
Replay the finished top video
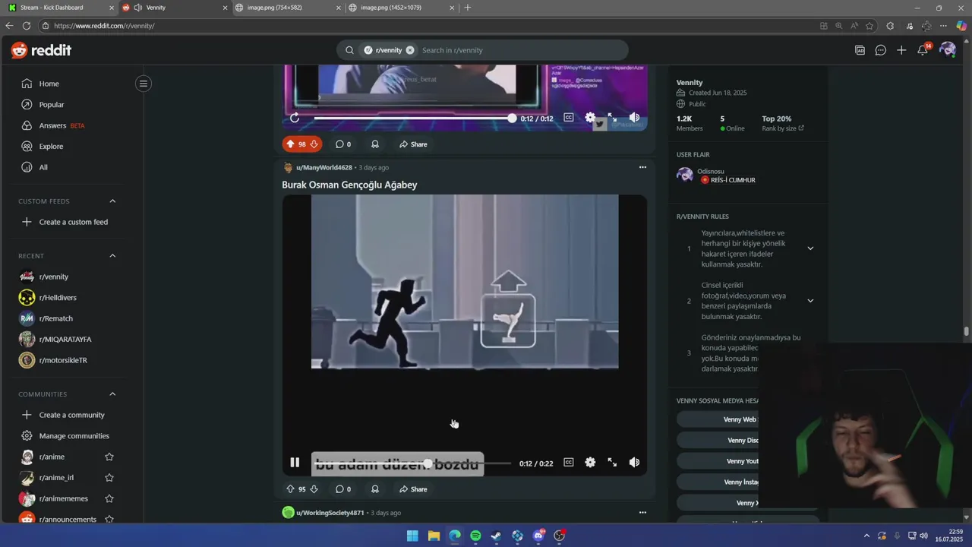tap(295, 118)
